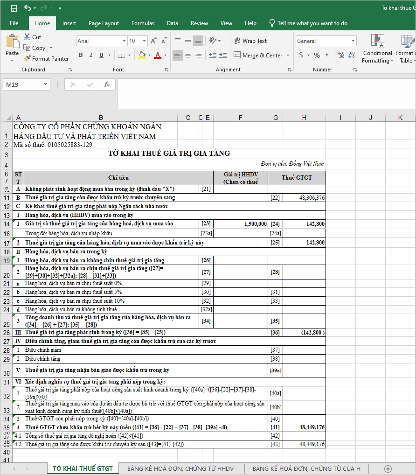Toggle bold formatting
This screenshot has height=475, width=416.
pyautogui.click(x=81, y=56)
